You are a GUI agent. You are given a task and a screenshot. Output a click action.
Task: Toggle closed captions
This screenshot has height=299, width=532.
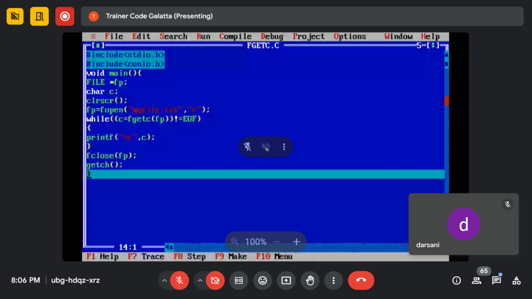pos(238,280)
